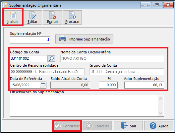
Task: Click the Confirmar button
Action: click(x=67, y=126)
